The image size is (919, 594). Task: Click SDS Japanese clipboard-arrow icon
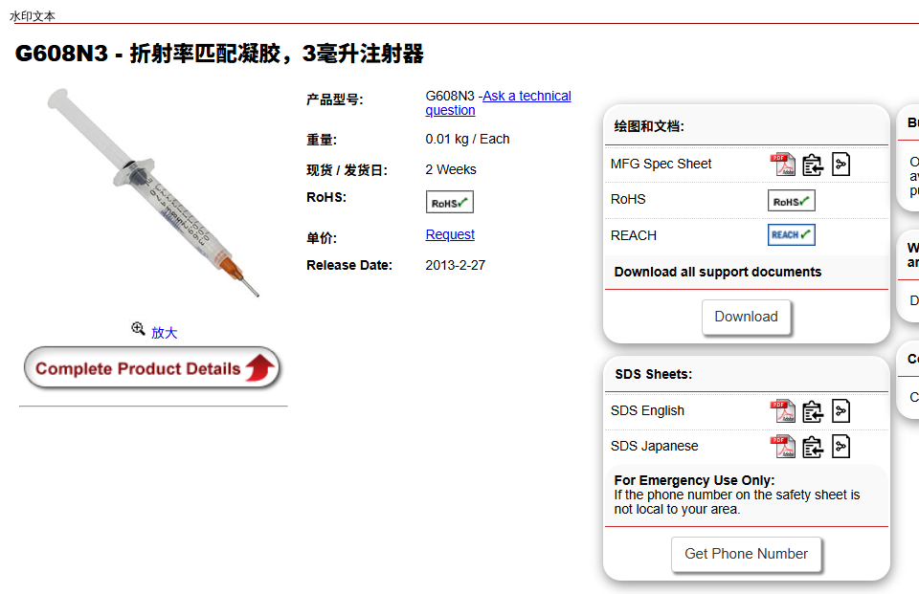coord(813,447)
